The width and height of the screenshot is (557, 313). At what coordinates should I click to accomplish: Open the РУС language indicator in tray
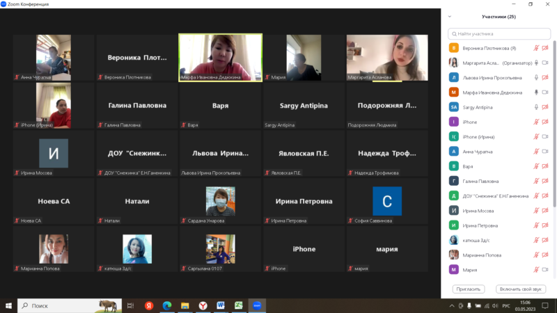506,306
